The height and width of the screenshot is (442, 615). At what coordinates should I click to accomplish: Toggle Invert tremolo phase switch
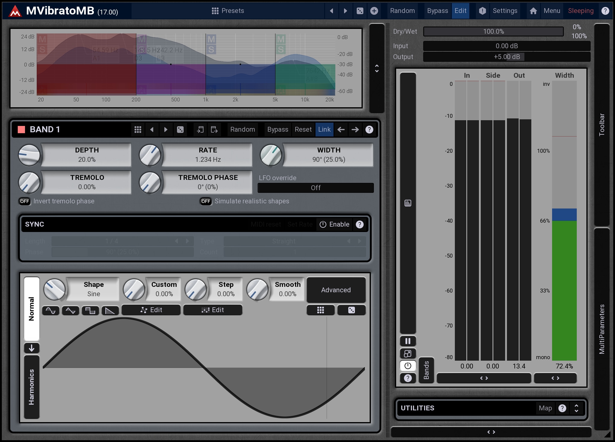click(25, 201)
